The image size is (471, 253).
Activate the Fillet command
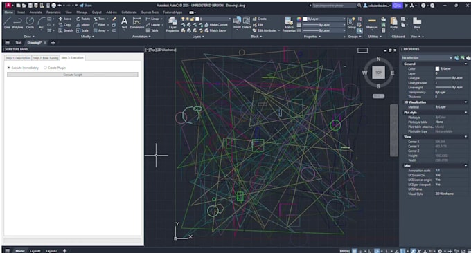coord(99,25)
